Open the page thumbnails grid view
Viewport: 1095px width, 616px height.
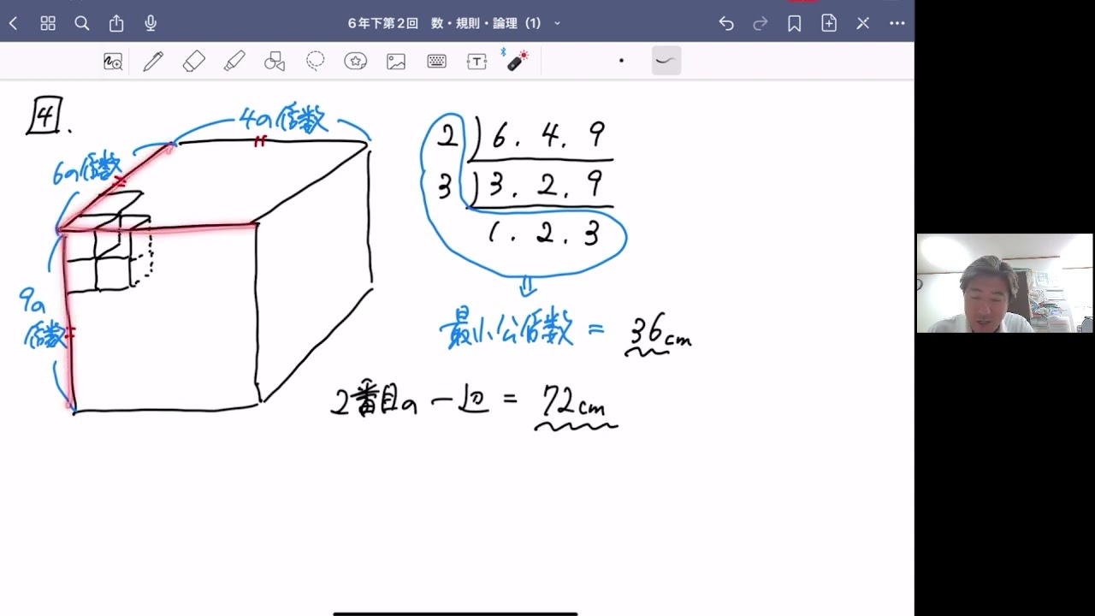(x=48, y=23)
